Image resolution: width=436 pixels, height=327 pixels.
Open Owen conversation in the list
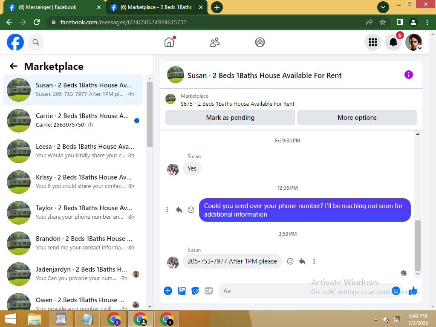(x=73, y=301)
